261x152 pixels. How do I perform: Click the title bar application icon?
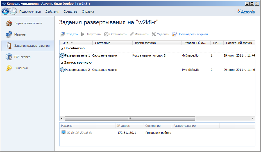(4, 4)
